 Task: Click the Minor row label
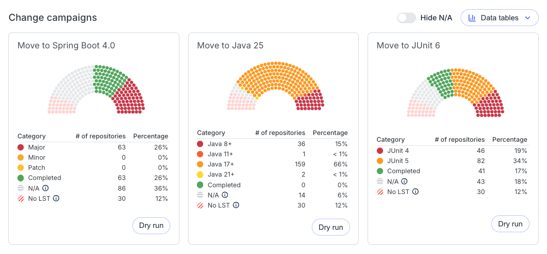37,157
